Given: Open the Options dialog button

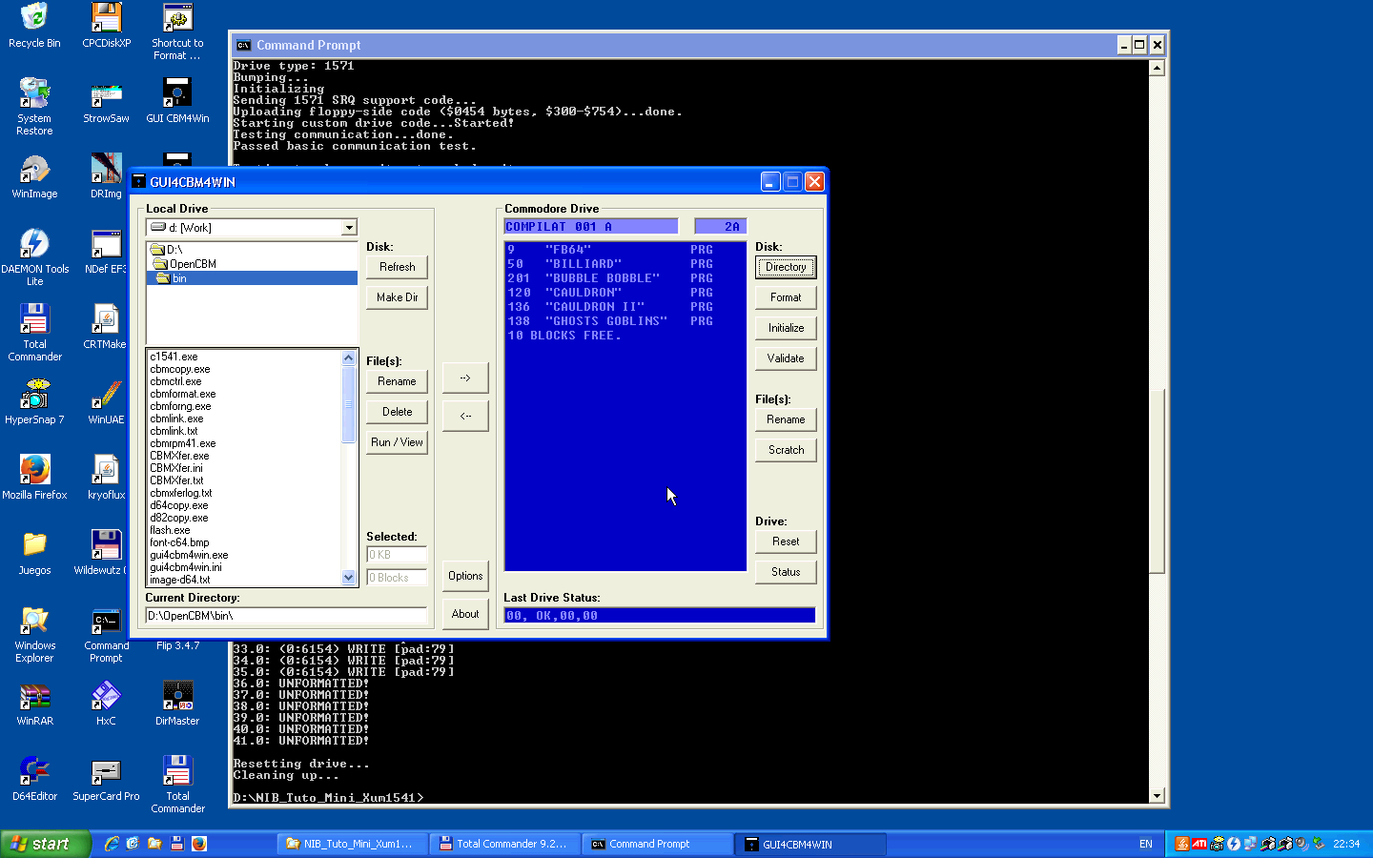Looking at the screenshot, I should (465, 576).
